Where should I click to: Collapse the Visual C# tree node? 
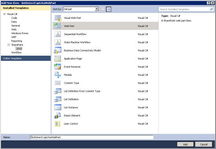coord(4,14)
